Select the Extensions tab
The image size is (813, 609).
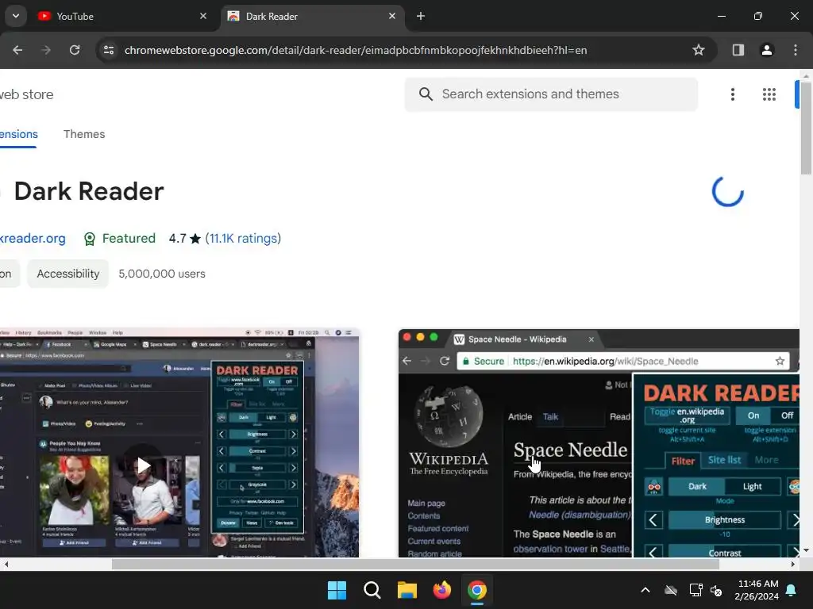pyautogui.click(x=18, y=134)
